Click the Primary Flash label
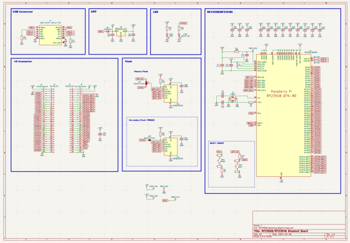This screenshot has height=243, width=350. tap(141, 71)
